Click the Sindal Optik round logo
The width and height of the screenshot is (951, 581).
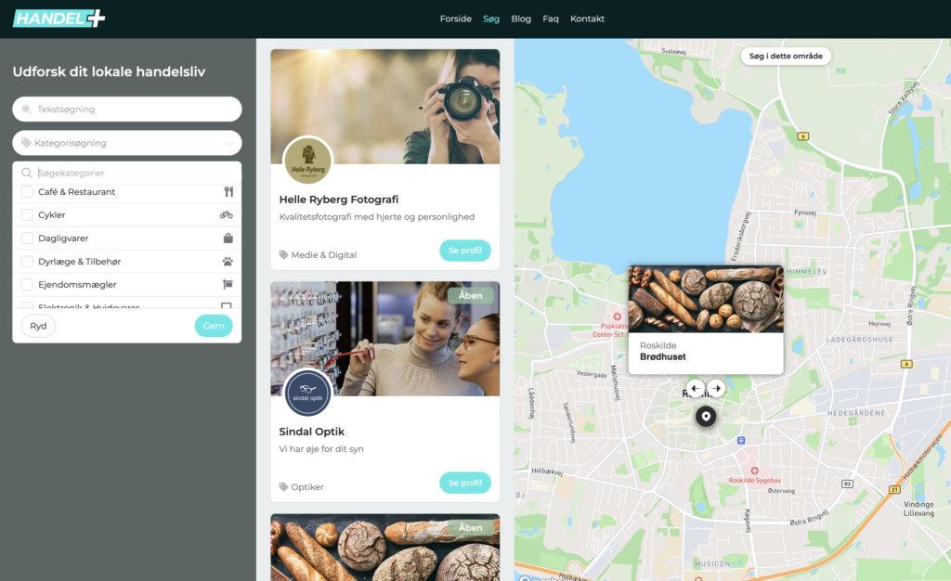pyautogui.click(x=308, y=393)
